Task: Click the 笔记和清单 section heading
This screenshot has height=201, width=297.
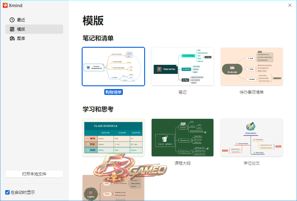Action: (x=98, y=38)
